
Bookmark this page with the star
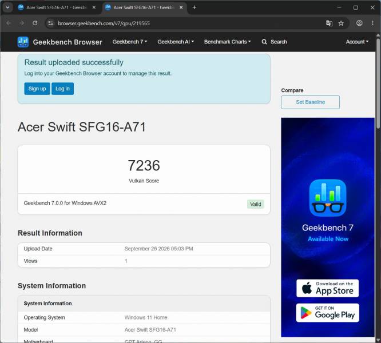point(341,23)
